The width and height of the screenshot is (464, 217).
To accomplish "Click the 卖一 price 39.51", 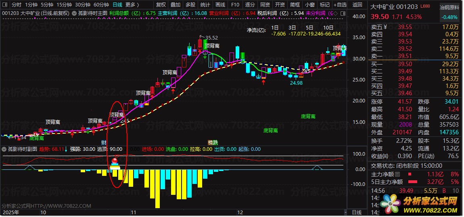I will pyautogui.click(x=405, y=56).
